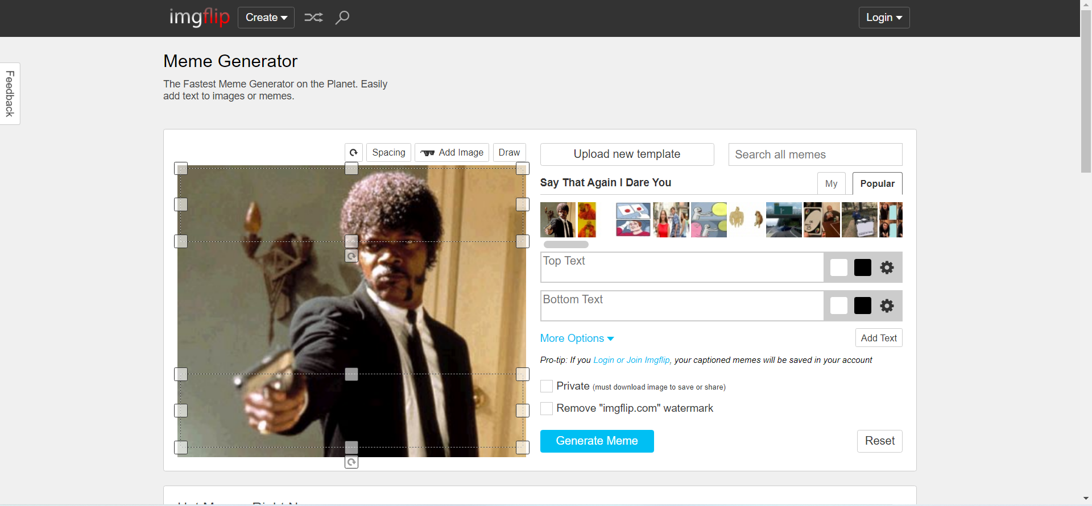This screenshot has height=506, width=1092.
Task: Open the Login dropdown
Action: coord(884,18)
